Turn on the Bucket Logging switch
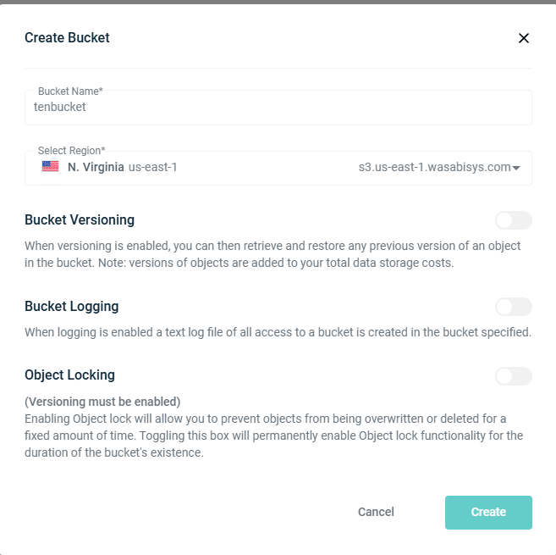This screenshot has width=556, height=555. point(514,307)
